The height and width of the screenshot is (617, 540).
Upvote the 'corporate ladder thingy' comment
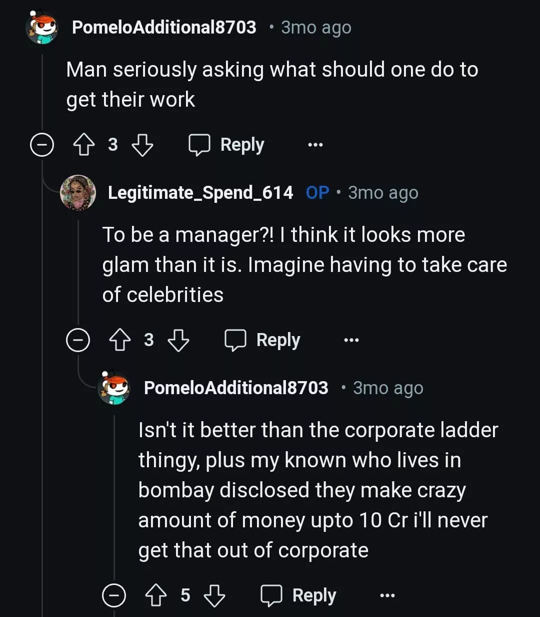pos(156,595)
